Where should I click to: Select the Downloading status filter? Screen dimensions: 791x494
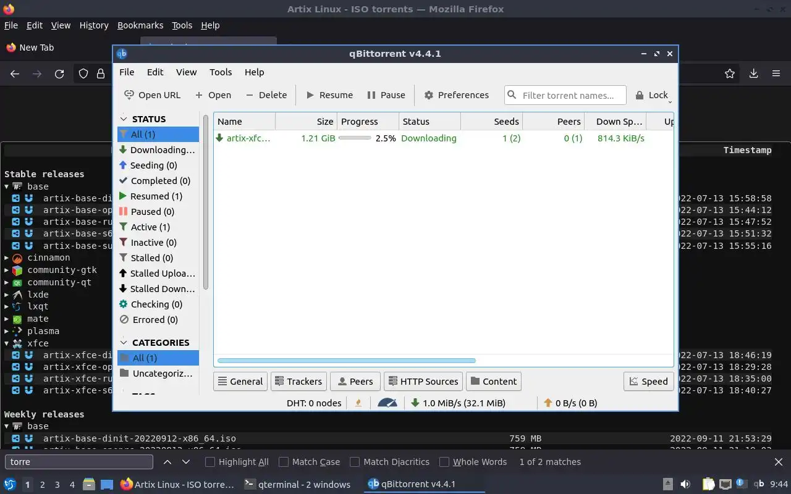(158, 150)
